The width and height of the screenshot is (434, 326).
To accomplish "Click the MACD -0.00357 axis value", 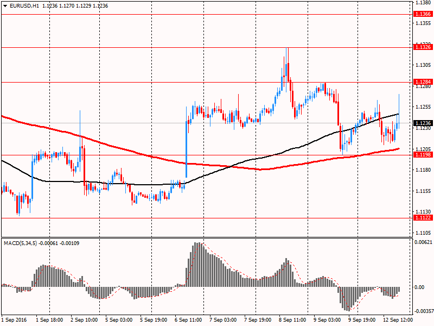I will pos(423,312).
